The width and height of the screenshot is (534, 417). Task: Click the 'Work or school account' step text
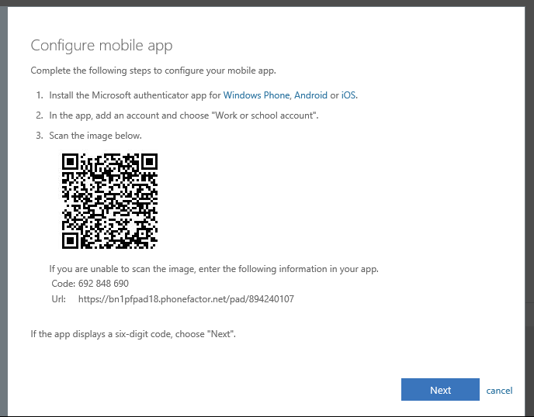click(x=183, y=115)
